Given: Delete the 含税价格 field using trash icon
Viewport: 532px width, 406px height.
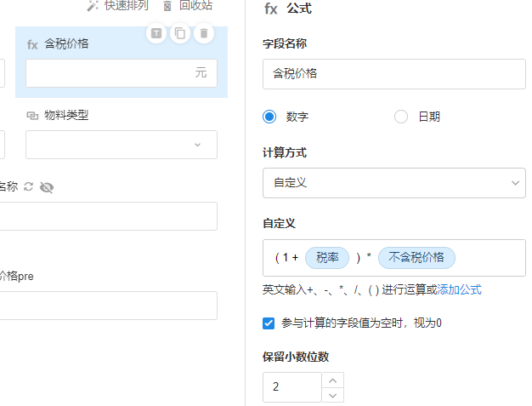Looking at the screenshot, I should pos(204,33).
